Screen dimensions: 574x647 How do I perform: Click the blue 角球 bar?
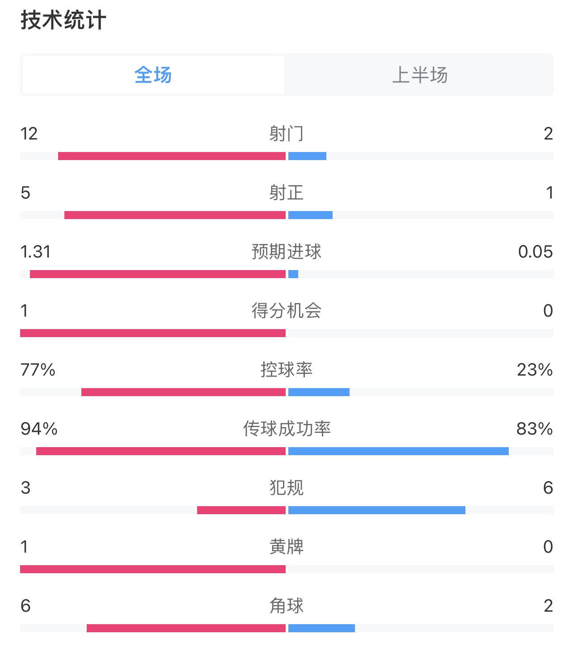(321, 628)
